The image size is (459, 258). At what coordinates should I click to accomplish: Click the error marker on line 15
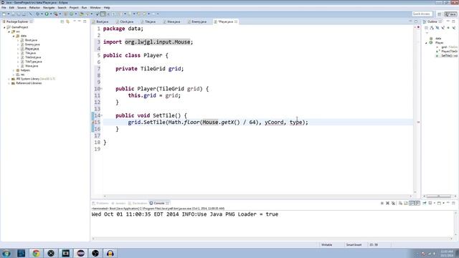click(93, 123)
